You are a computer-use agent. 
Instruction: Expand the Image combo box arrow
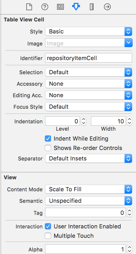tap(128, 43)
